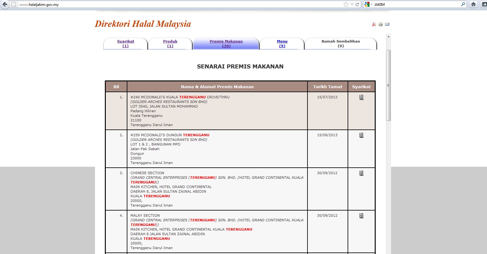Reload the page with the refresh icon

point(357,4)
